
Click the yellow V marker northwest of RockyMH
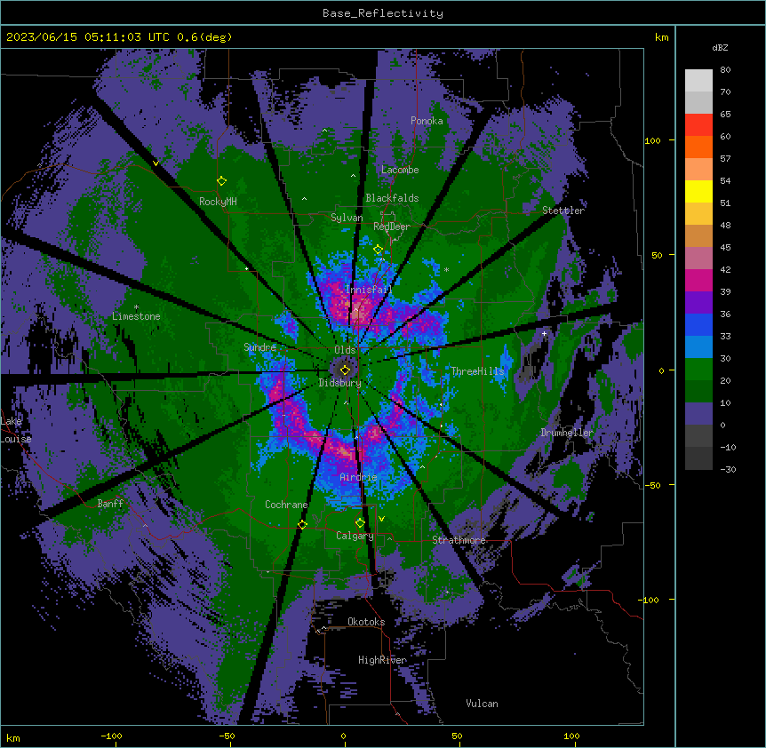coord(156,163)
